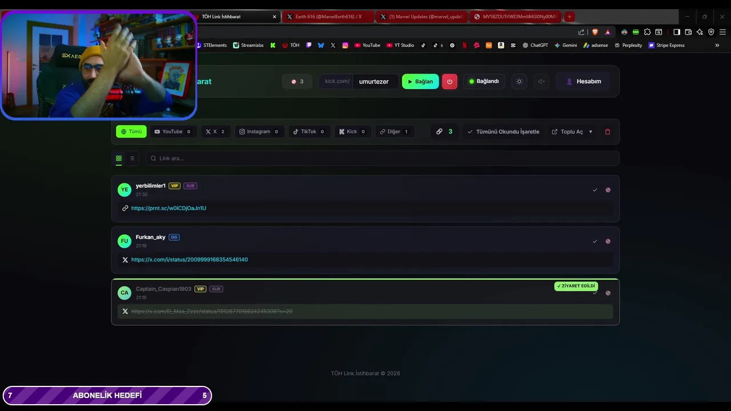Viewport: 731px width, 411px height.
Task: Click the red power disconnect button
Action: (449, 82)
